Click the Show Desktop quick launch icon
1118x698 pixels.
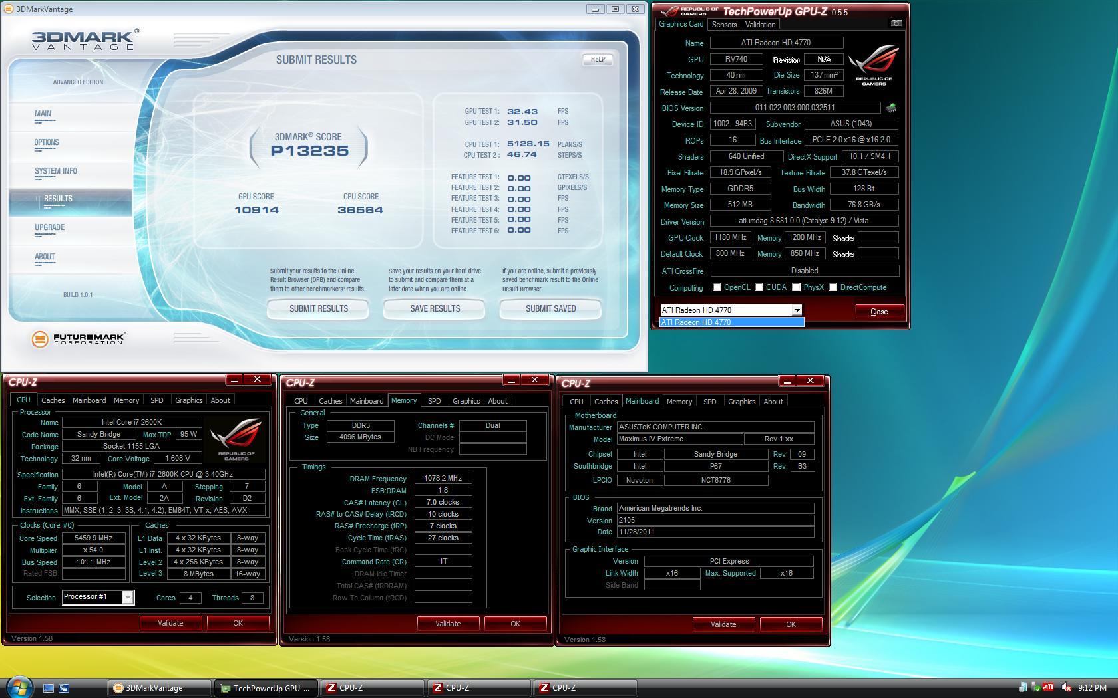pyautogui.click(x=49, y=688)
